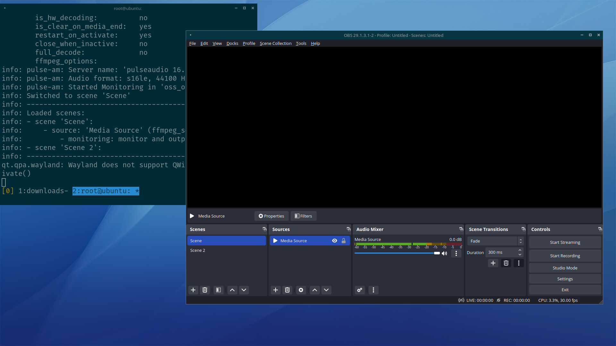Open the Profile menu
Image resolution: width=616 pixels, height=346 pixels.
(x=249, y=43)
